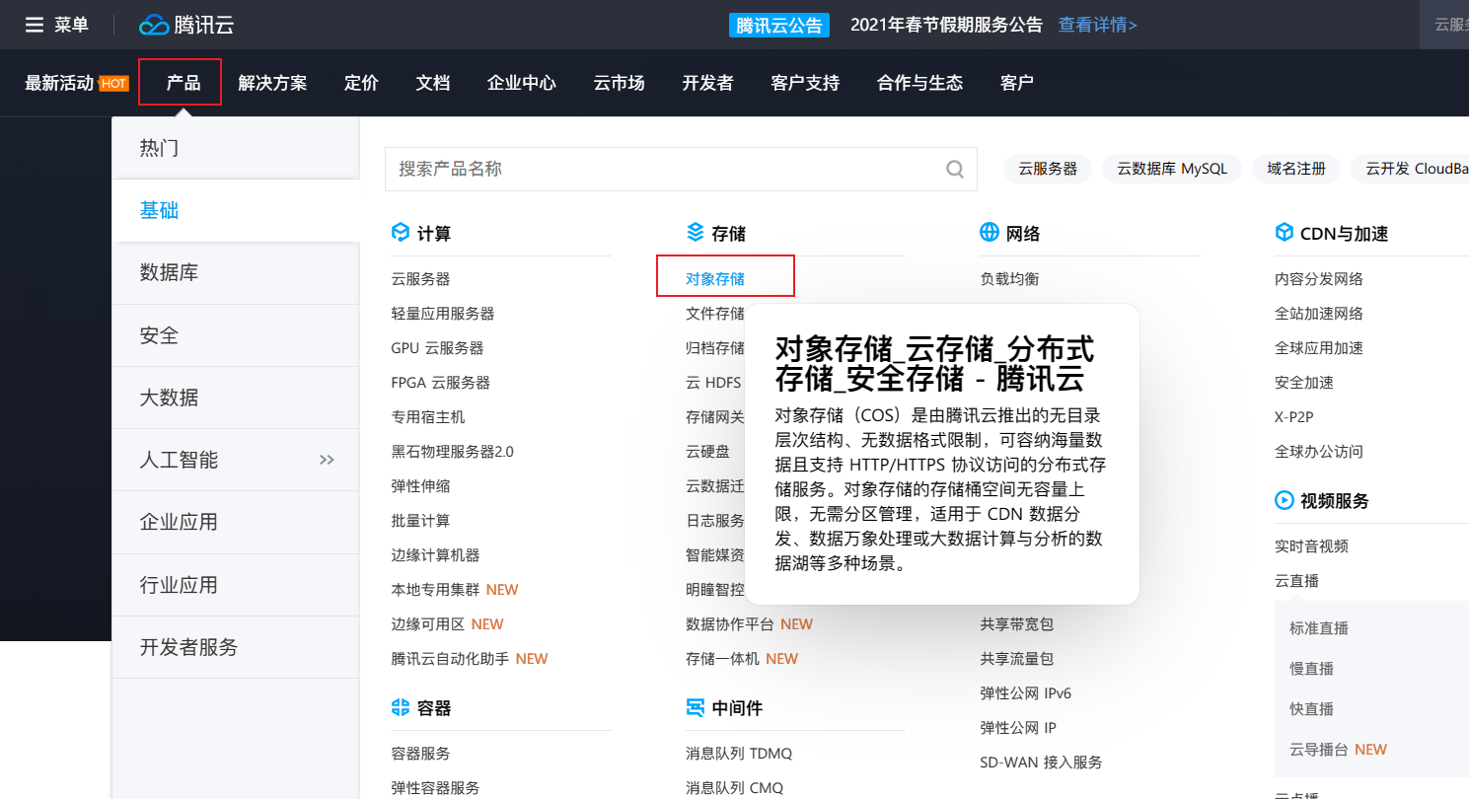
Task: Open 弹性公网 IPv6 link
Action: (x=1025, y=693)
